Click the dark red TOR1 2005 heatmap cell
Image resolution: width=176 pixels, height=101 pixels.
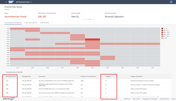coord(92,40)
